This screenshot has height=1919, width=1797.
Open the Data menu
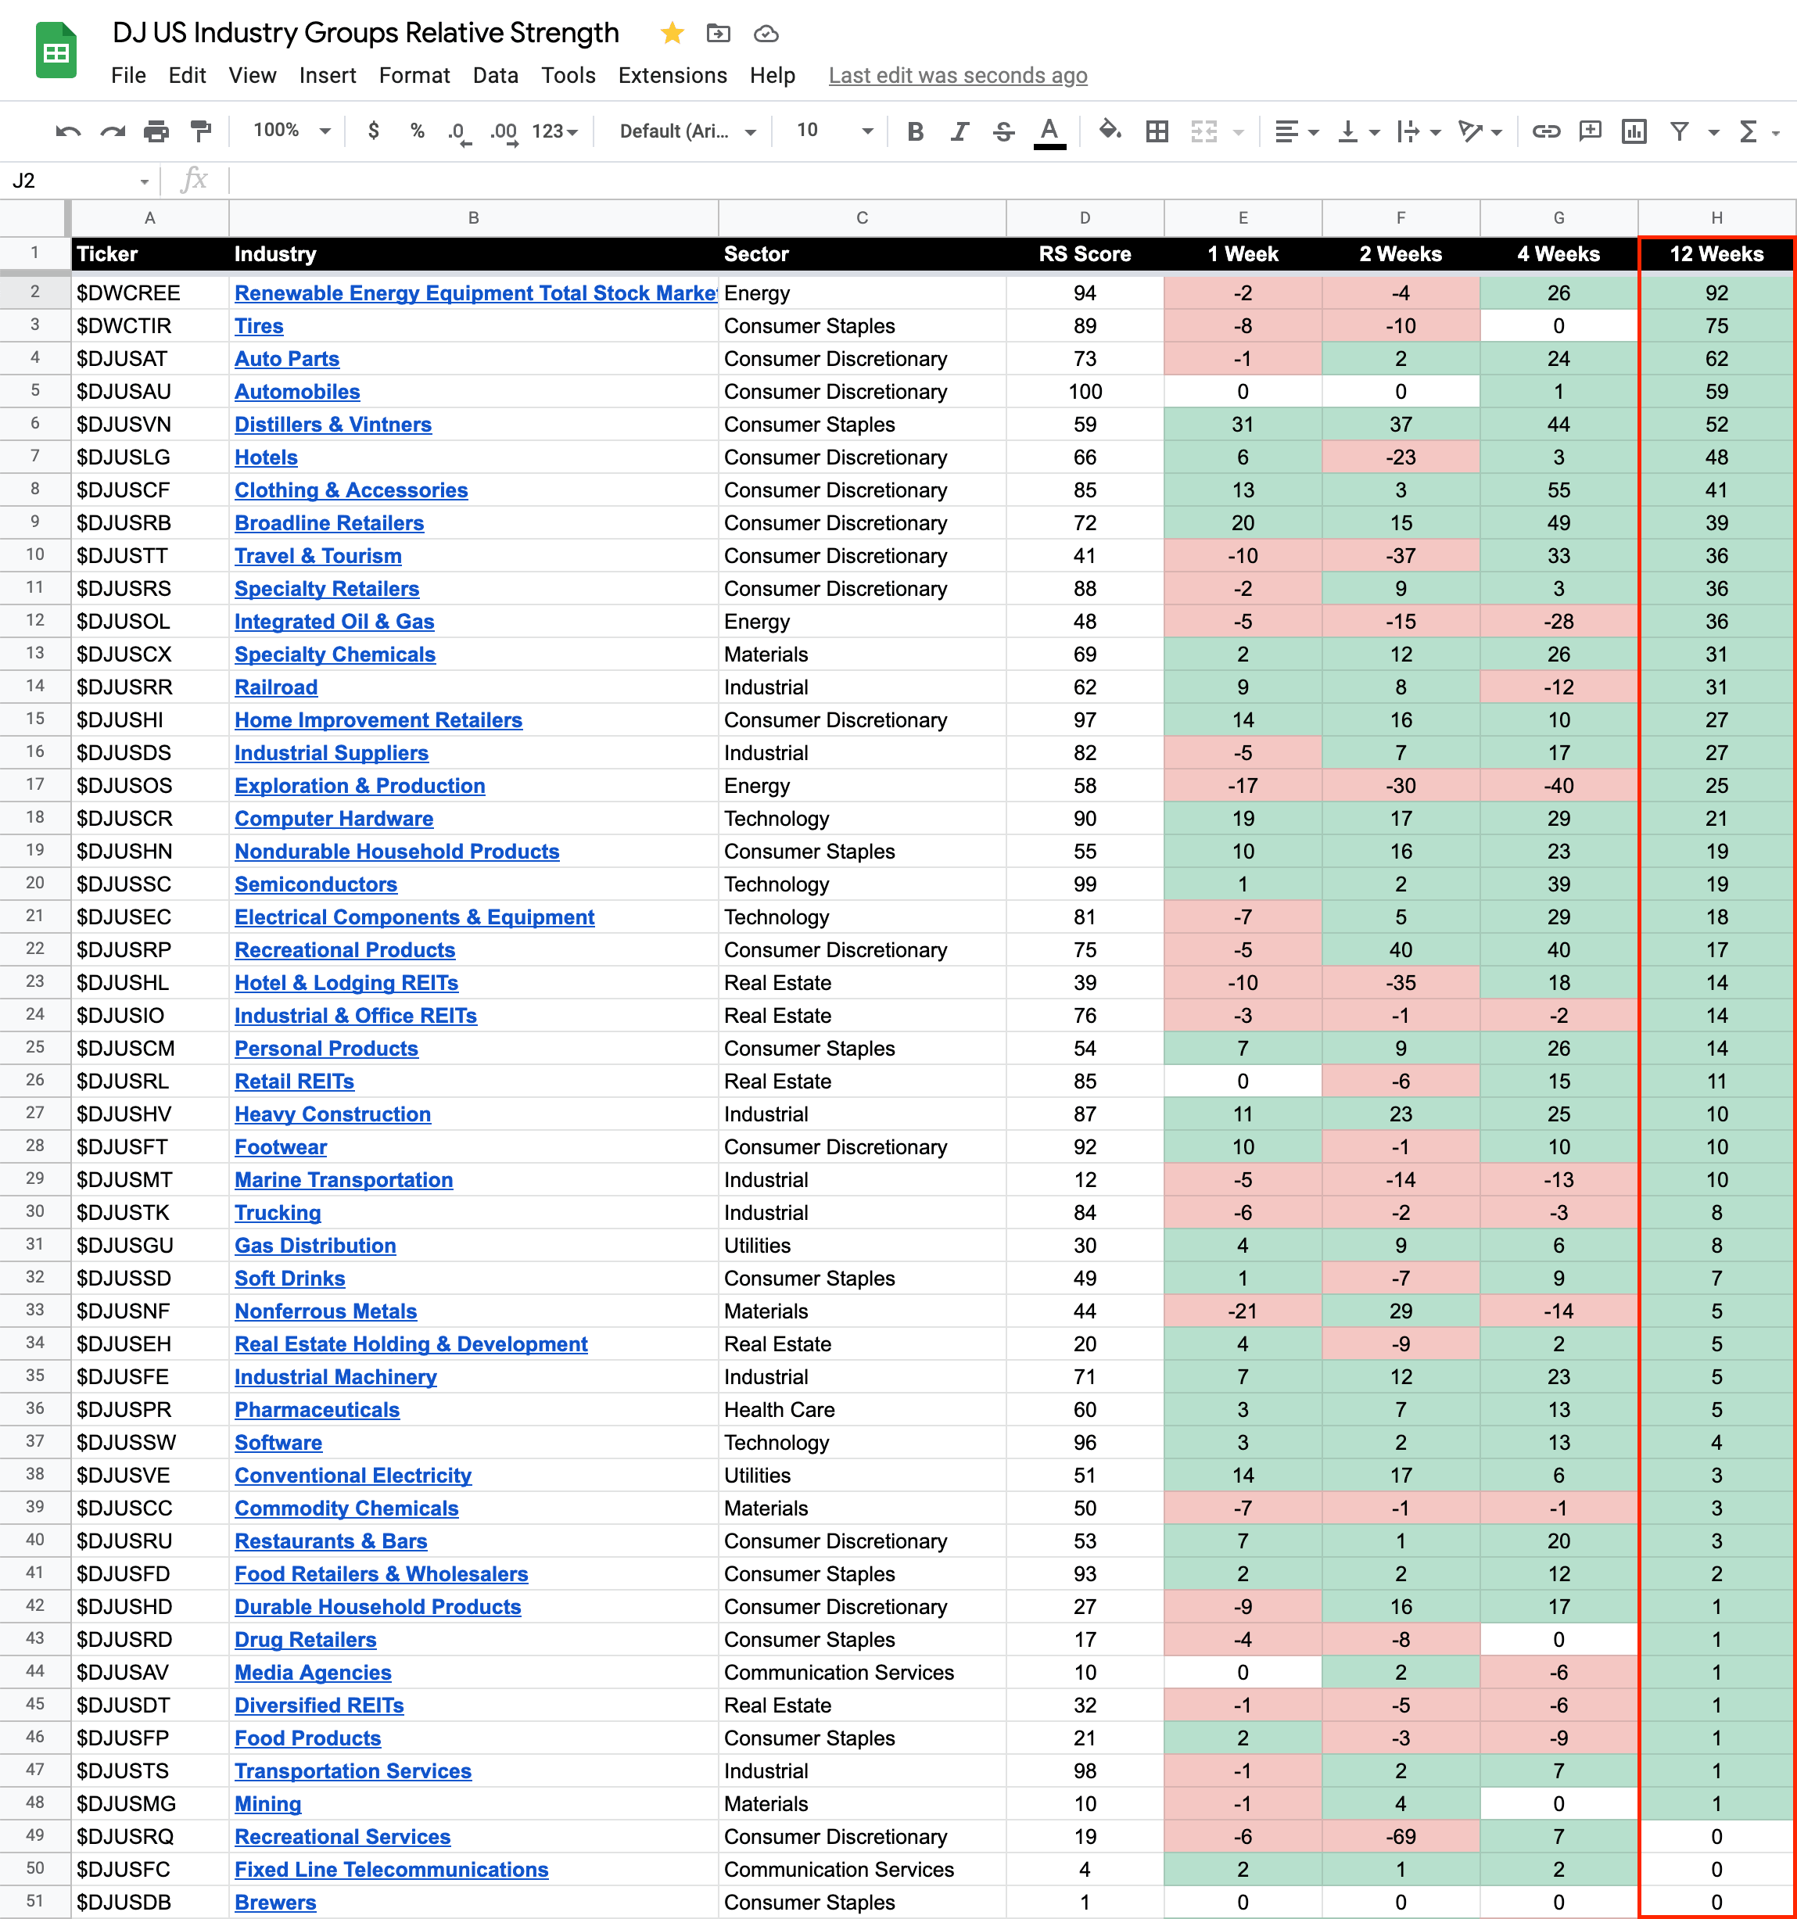click(x=495, y=75)
